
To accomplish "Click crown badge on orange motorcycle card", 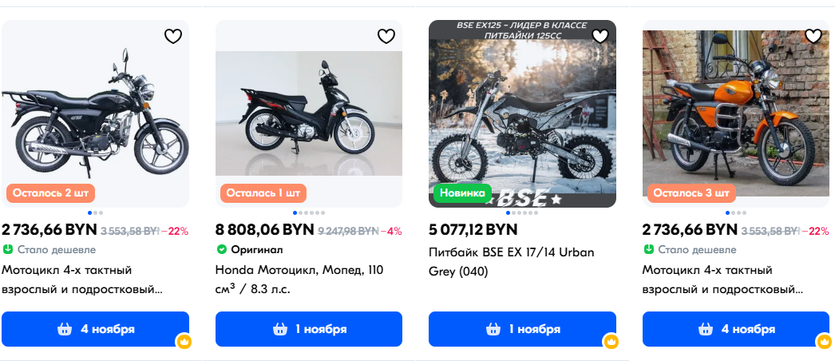I will [x=824, y=342].
